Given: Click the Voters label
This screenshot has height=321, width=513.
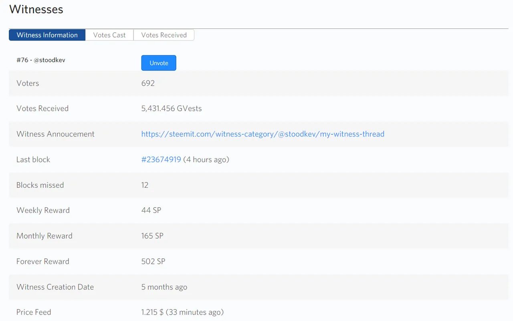Looking at the screenshot, I should point(28,83).
